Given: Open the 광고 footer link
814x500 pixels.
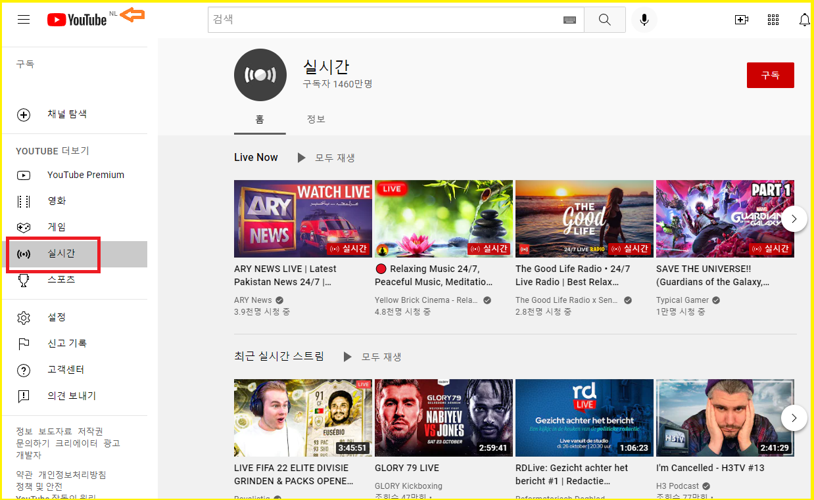Looking at the screenshot, I should (112, 443).
